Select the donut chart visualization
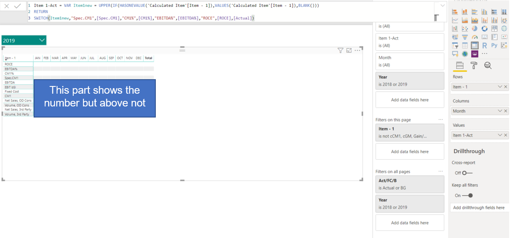The height and width of the screenshot is (238, 510). 484,29
